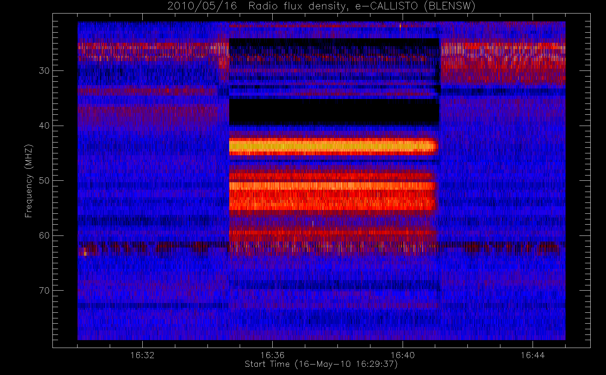Click the 70 frequency tick label
This screenshot has height=375, width=606.
point(44,290)
